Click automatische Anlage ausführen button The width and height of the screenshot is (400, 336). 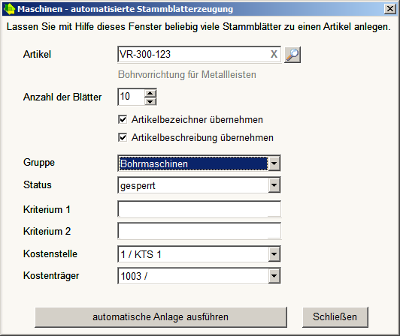(x=161, y=317)
